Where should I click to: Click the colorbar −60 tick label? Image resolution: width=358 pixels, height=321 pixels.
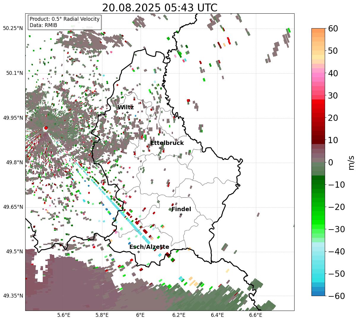tap(336, 296)
